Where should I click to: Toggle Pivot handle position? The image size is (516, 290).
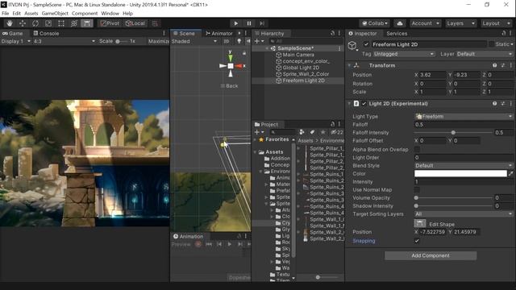click(x=110, y=23)
